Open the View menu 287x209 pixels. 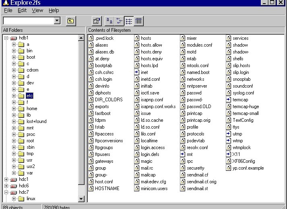[37, 10]
